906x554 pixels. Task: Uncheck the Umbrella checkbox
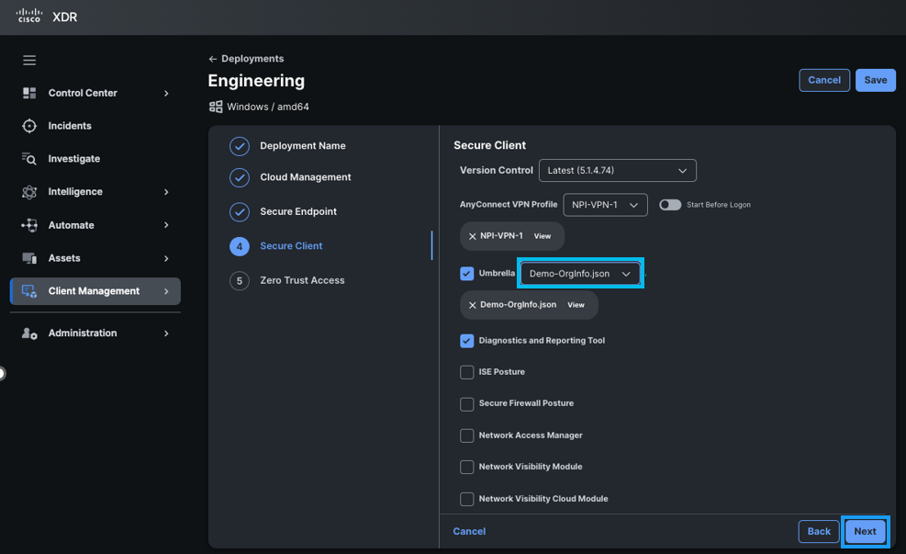[467, 274]
